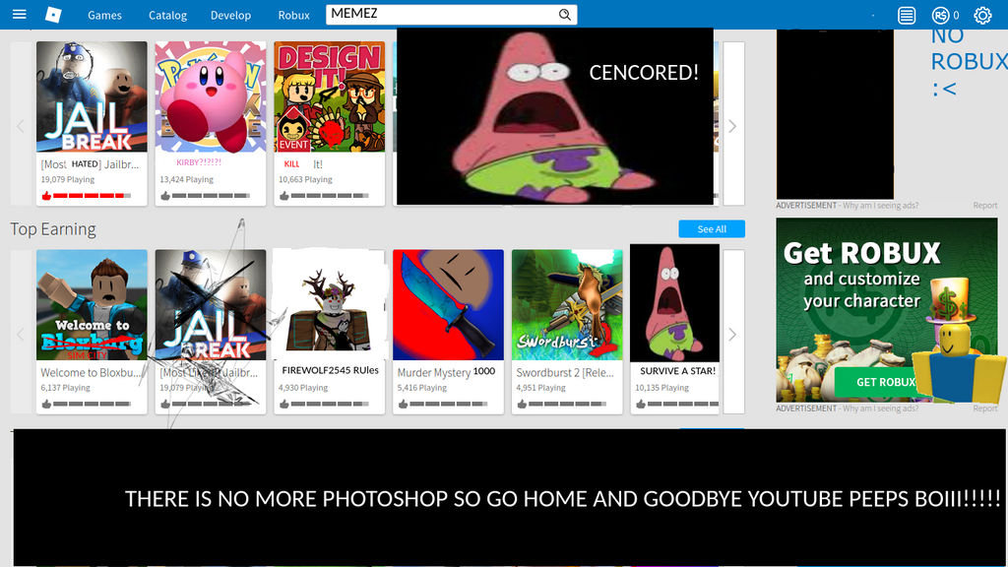Click thumbs-up icon on FIREWOLF2545 RUles card
The width and height of the screenshot is (1008, 567).
284,404
